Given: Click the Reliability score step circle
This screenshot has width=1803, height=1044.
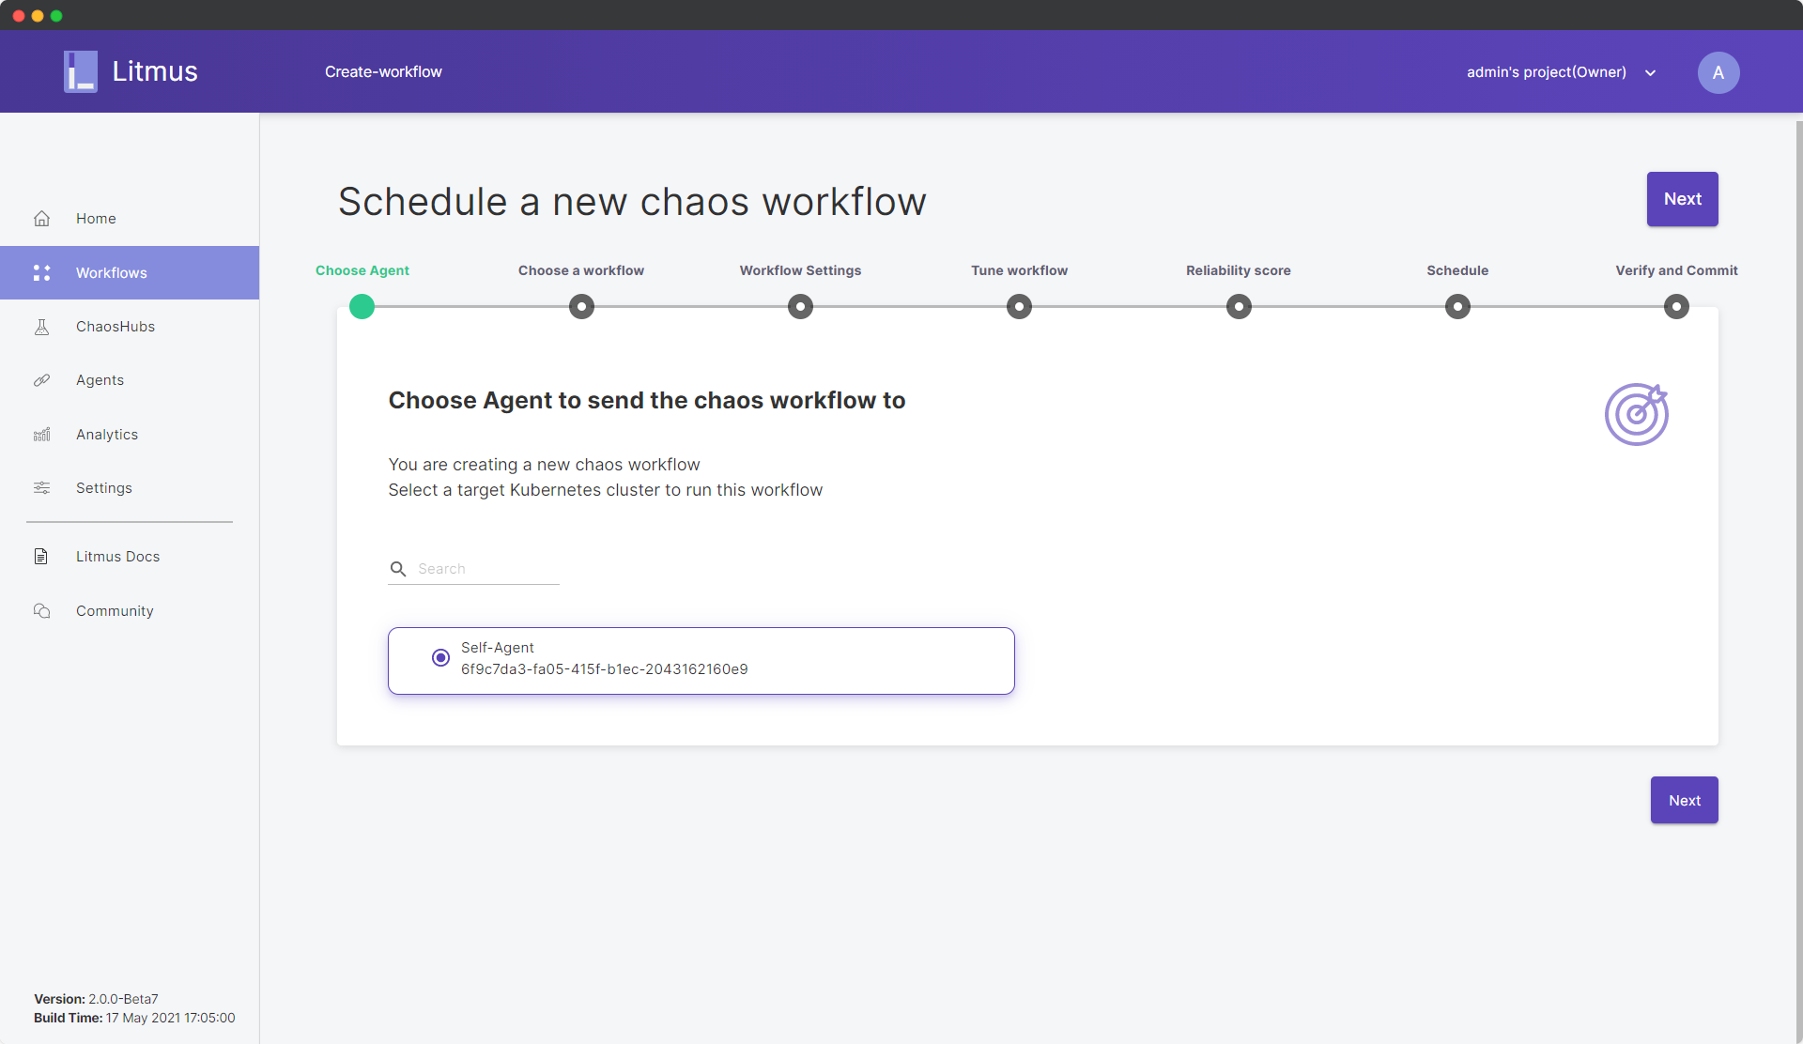Looking at the screenshot, I should click(x=1239, y=306).
